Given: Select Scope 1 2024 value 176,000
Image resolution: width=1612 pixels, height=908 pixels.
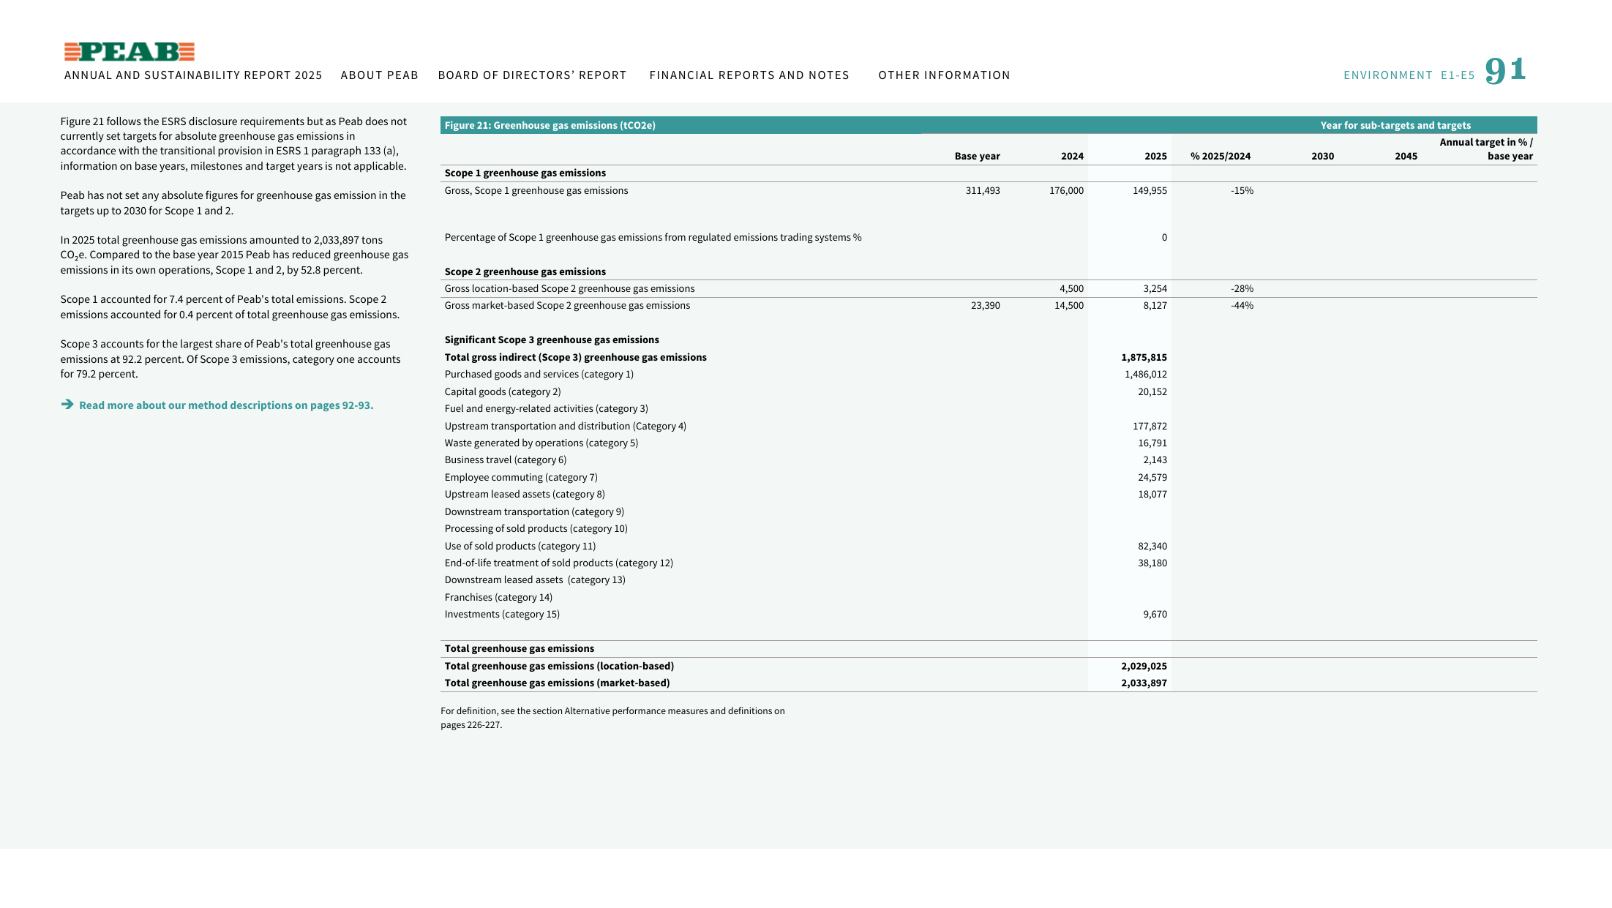Looking at the screenshot, I should [1066, 190].
